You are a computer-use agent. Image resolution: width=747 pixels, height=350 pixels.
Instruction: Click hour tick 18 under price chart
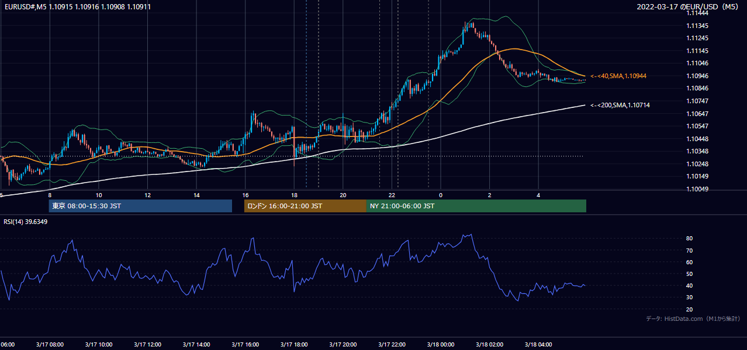(x=294, y=195)
